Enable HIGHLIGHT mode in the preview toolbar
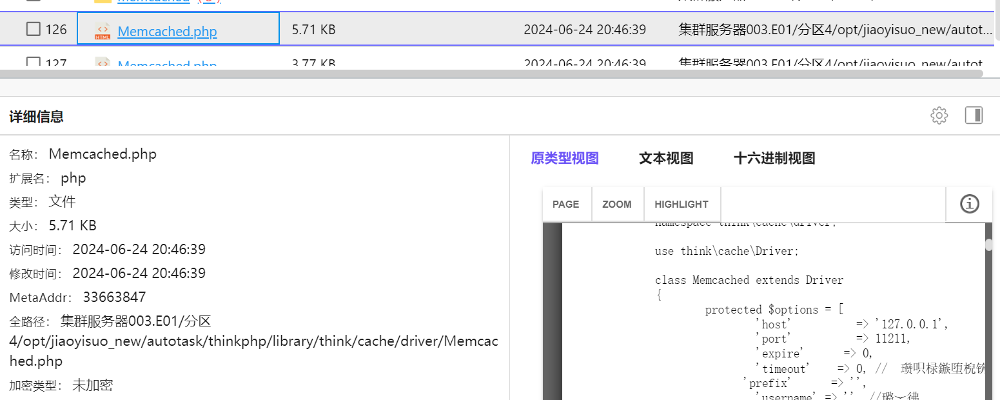 pyautogui.click(x=681, y=204)
